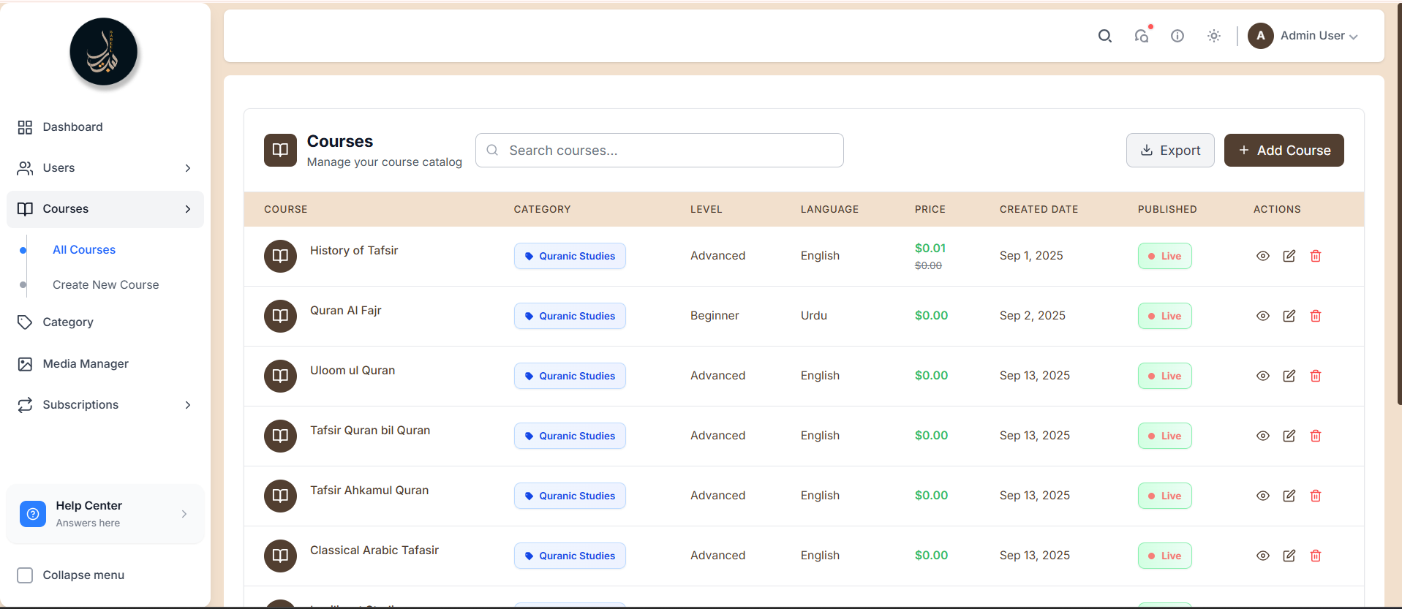This screenshot has width=1402, height=609.
Task: Expand the Subscriptions menu chevron
Action: point(188,405)
